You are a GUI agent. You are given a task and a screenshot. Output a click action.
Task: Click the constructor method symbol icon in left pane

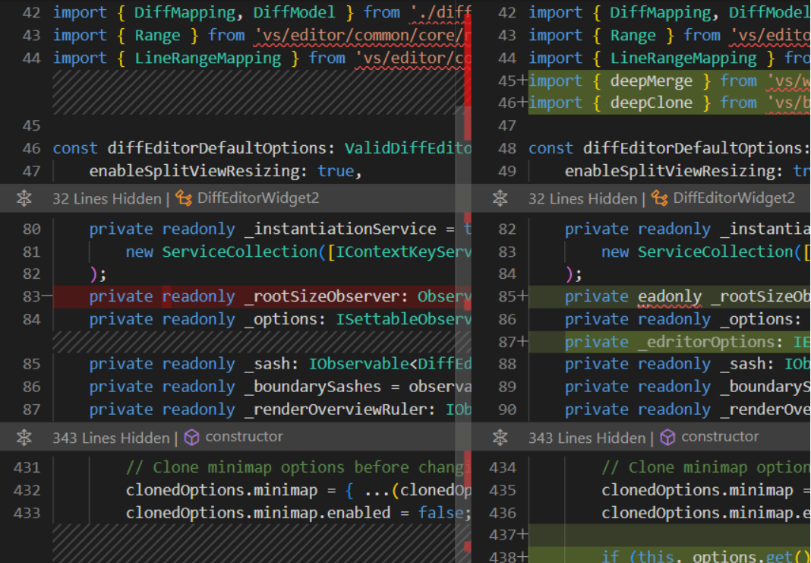[x=193, y=438]
